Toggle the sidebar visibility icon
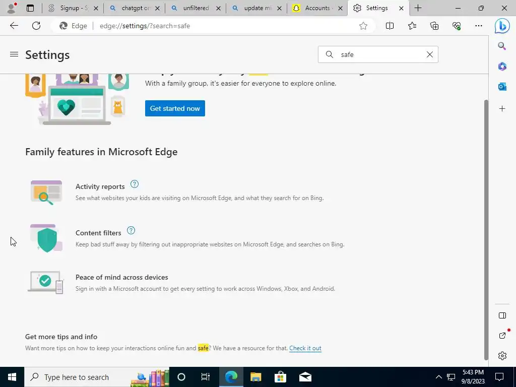 (502, 315)
